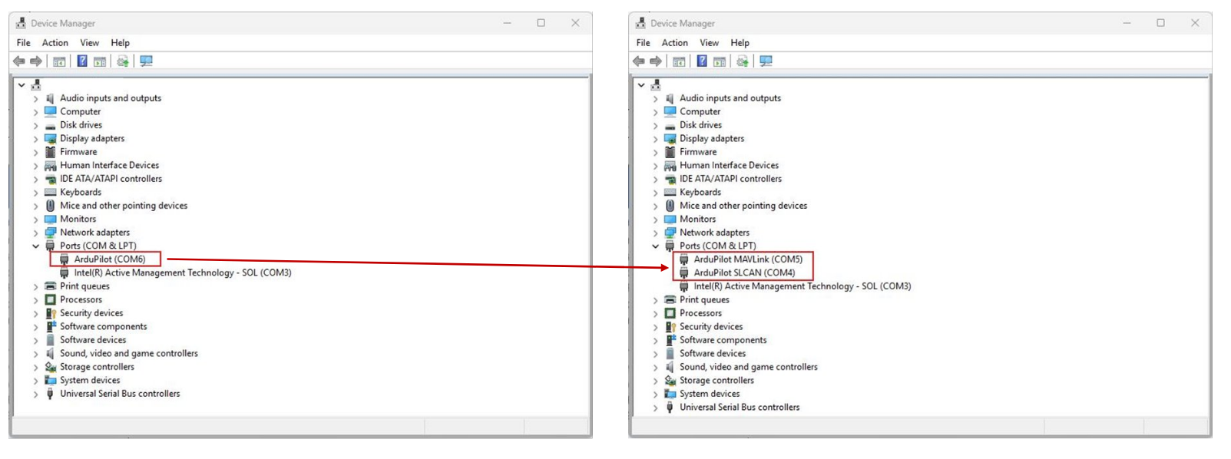Viewport: 1231px width, 459px height.
Task: Click Back arrow in right window toolbar
Action: pos(639,61)
